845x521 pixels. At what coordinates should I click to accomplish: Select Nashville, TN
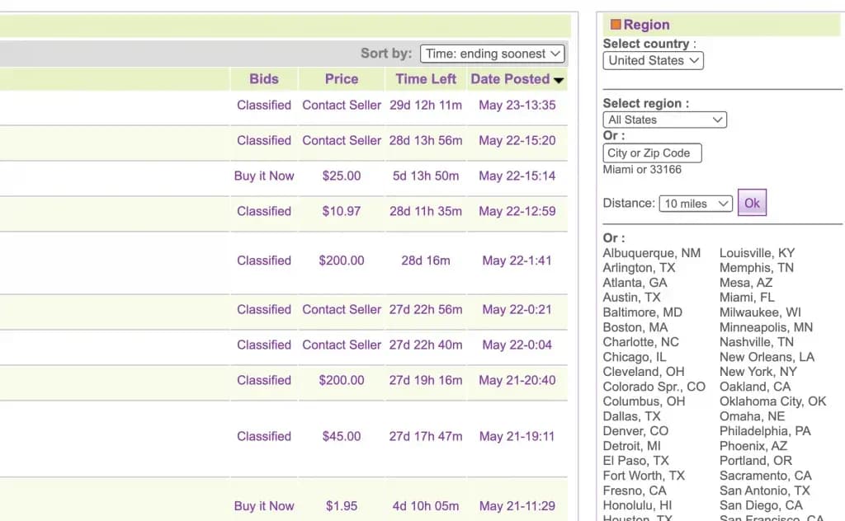pos(756,342)
